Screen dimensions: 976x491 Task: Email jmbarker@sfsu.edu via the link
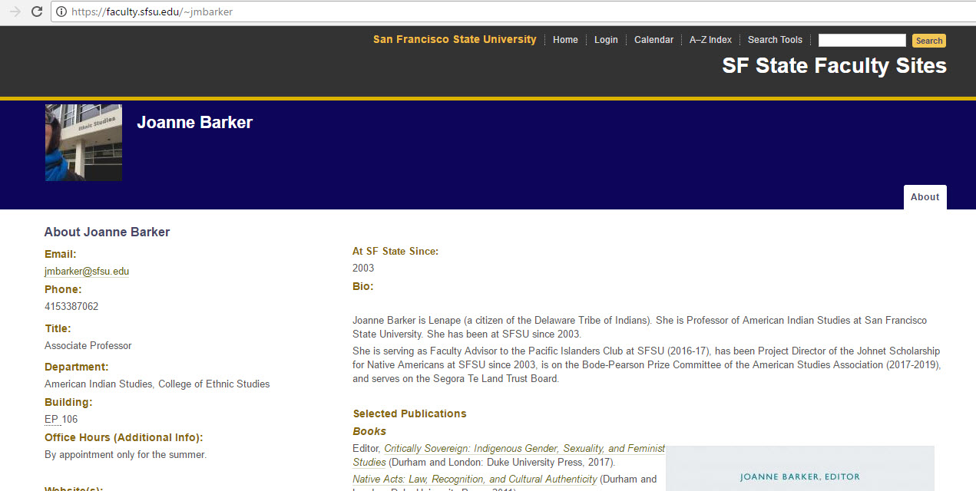pos(87,272)
